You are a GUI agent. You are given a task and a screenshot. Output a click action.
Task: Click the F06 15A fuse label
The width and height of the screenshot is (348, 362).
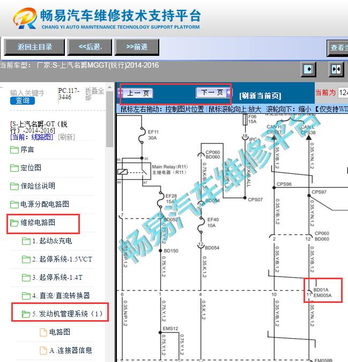[x=253, y=119]
